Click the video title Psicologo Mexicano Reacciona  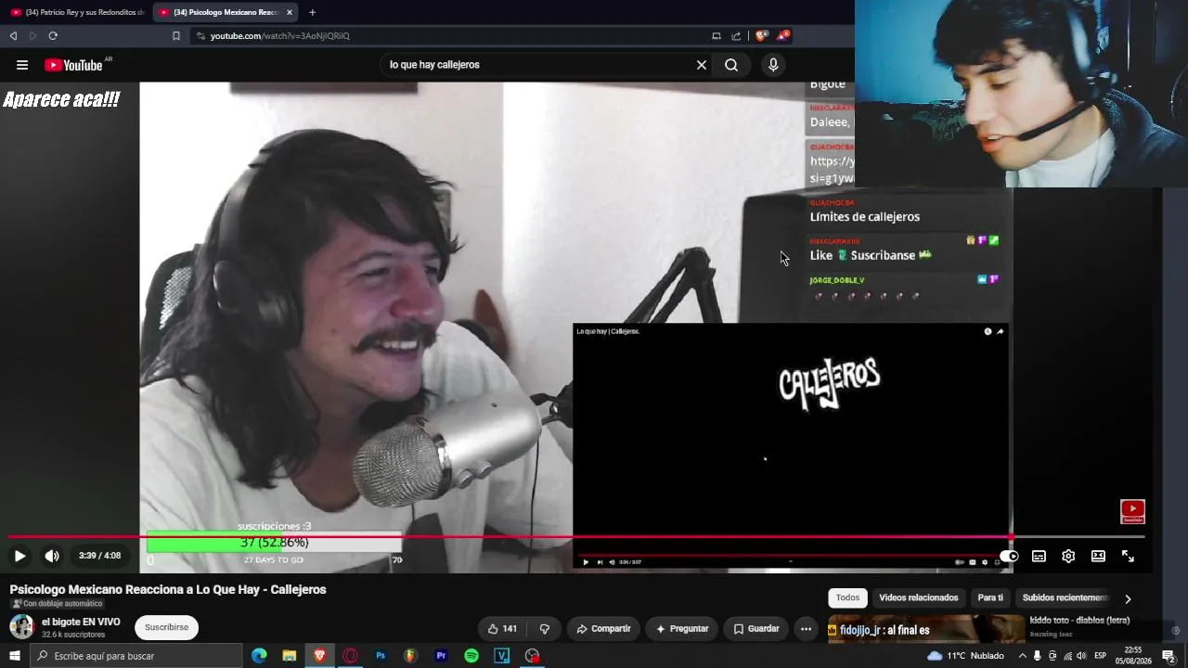coord(168,590)
